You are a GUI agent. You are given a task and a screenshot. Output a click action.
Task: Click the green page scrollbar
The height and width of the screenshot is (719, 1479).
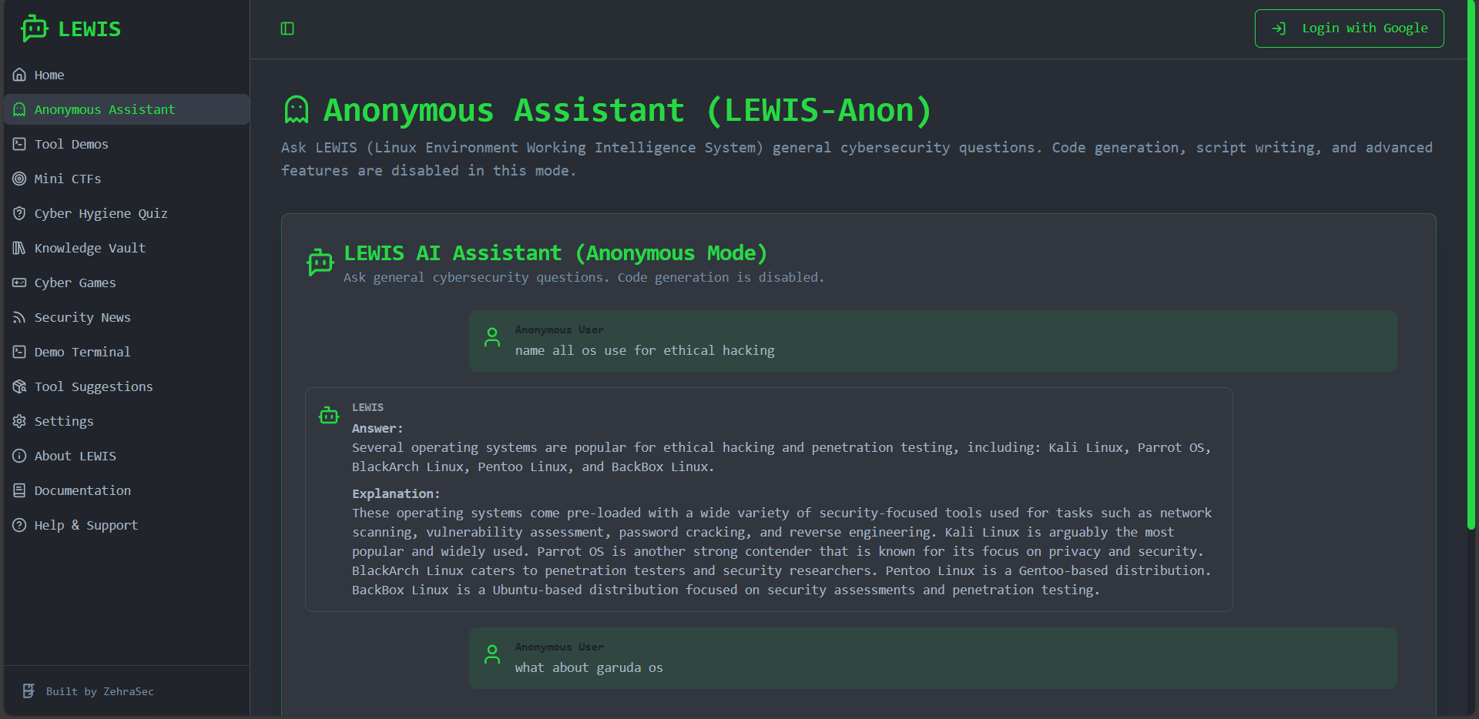[x=1471, y=269]
